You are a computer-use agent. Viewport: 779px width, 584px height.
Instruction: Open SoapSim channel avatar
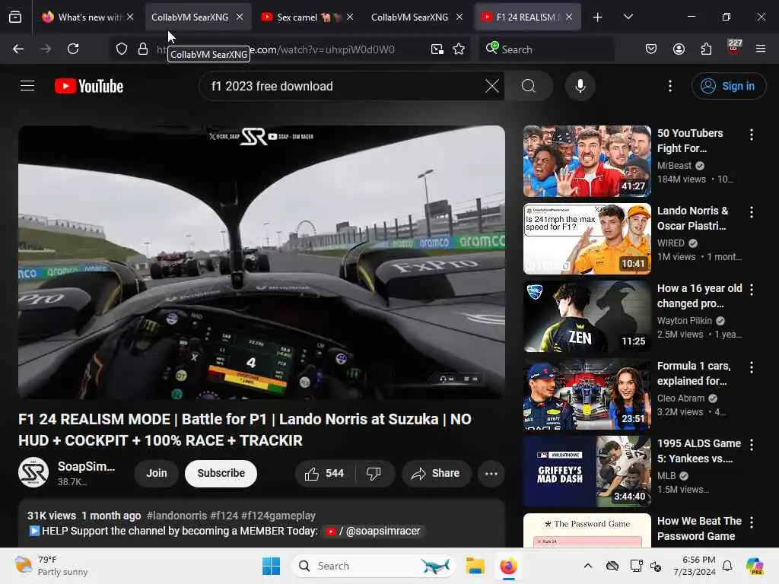(x=33, y=472)
